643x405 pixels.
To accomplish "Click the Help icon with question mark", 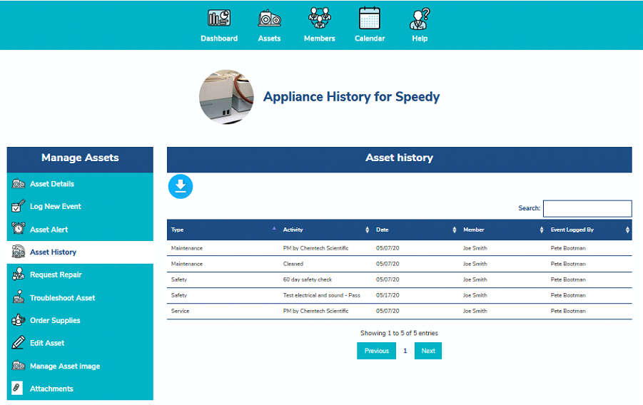I will [420, 19].
